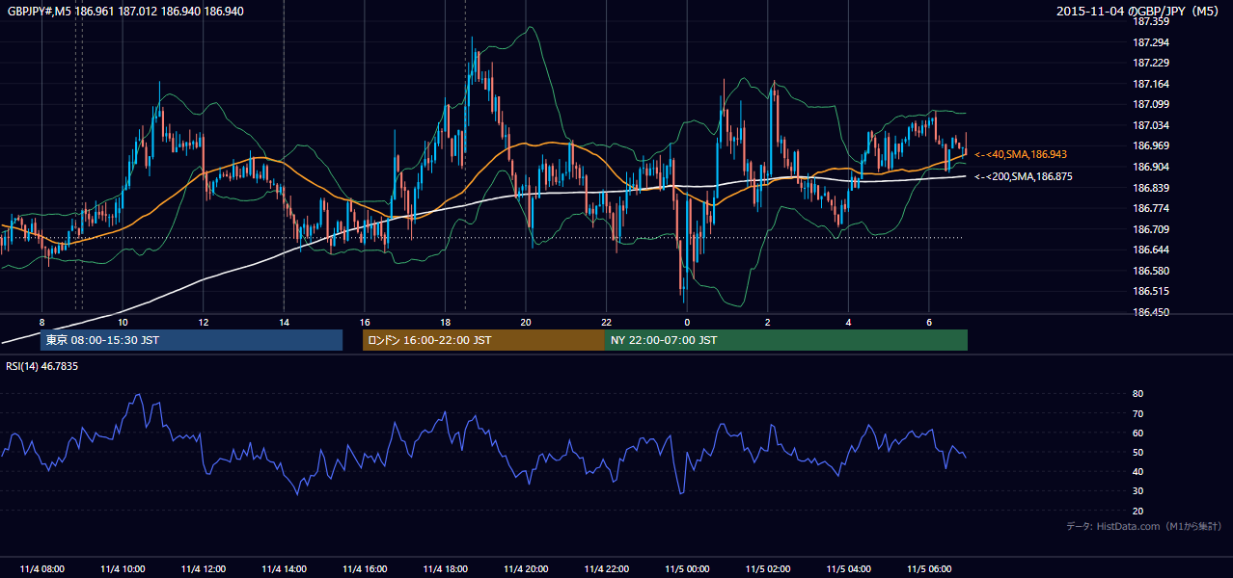Click hour marker 10 under price chart
Screen dimensions: 1233x578
[123, 322]
